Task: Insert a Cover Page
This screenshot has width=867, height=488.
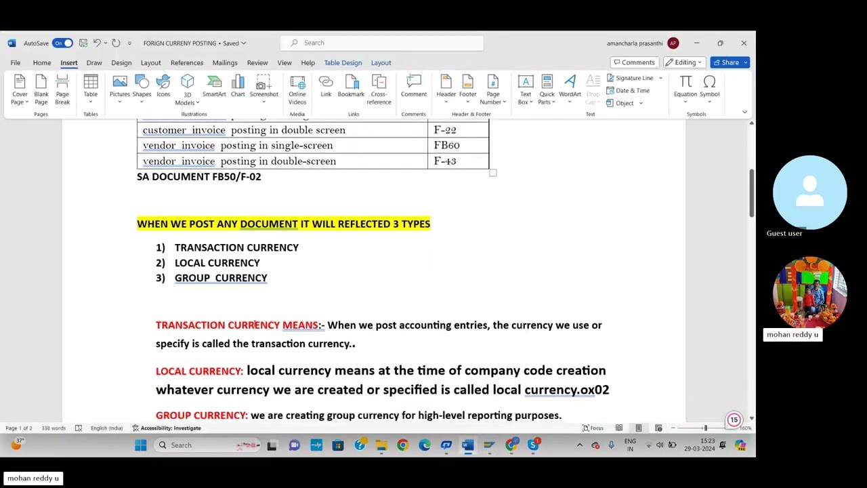Action: tap(20, 89)
